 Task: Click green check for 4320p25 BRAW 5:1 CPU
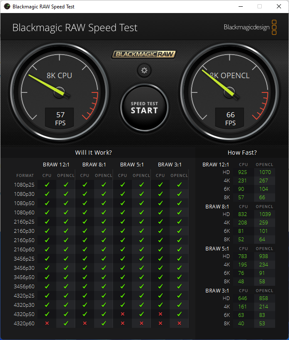[x=123, y=295]
